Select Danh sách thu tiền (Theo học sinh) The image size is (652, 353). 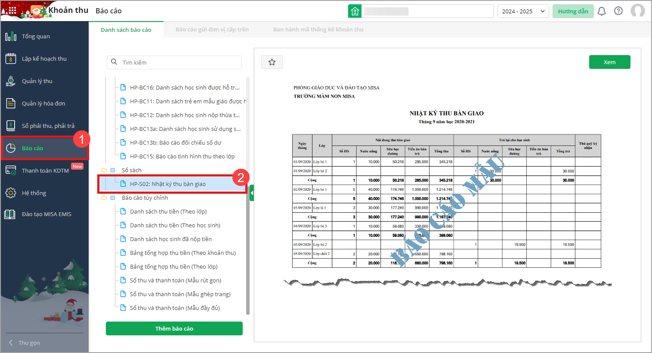tap(175, 225)
